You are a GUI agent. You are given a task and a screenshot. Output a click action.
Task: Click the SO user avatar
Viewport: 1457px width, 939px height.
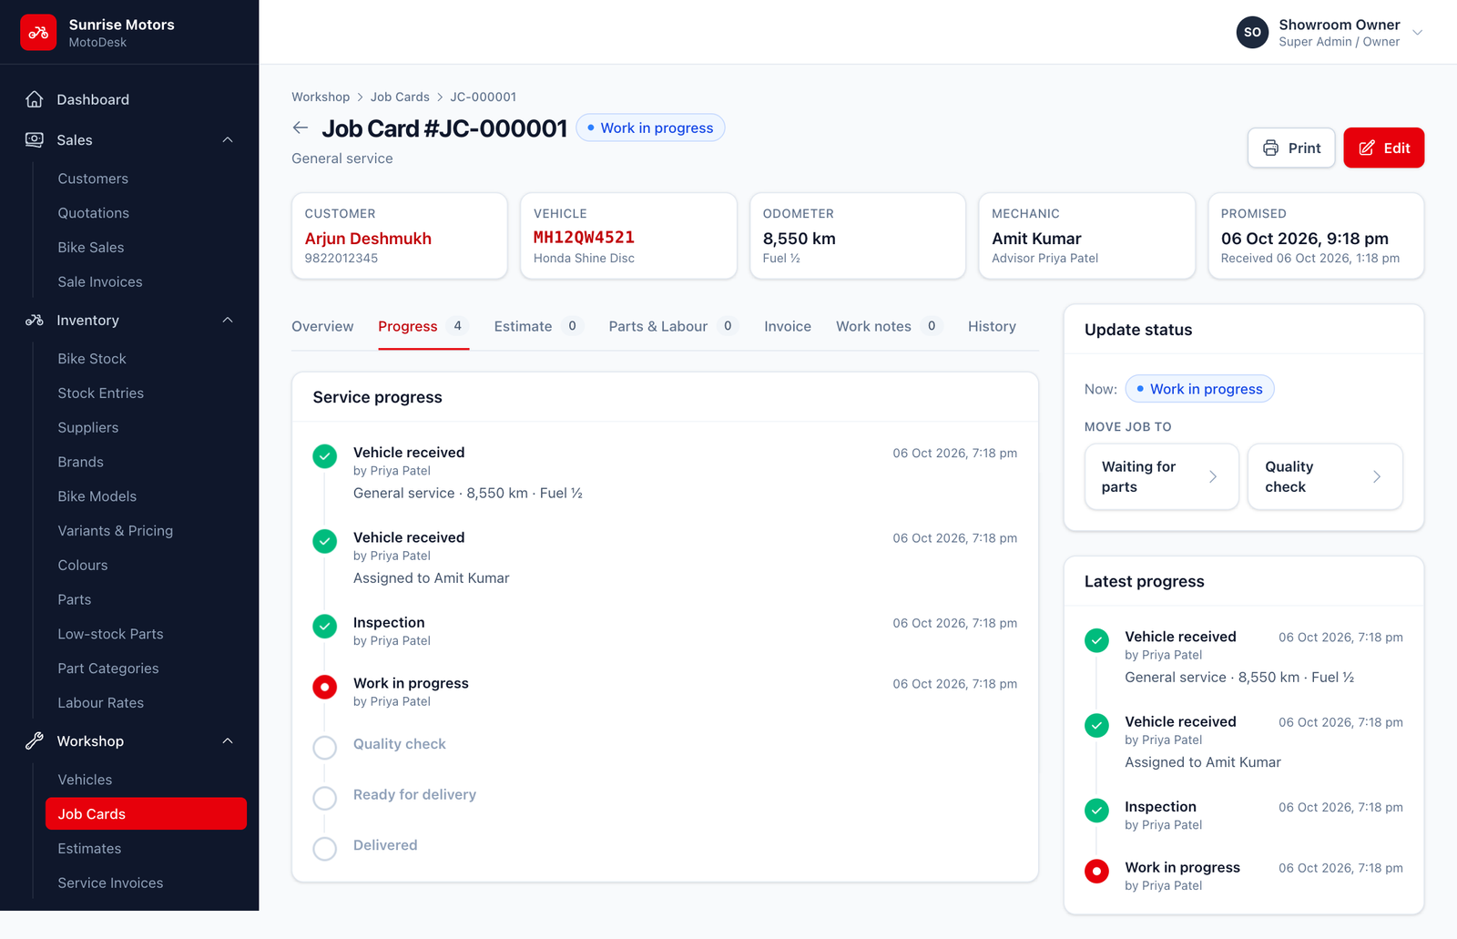click(x=1252, y=32)
